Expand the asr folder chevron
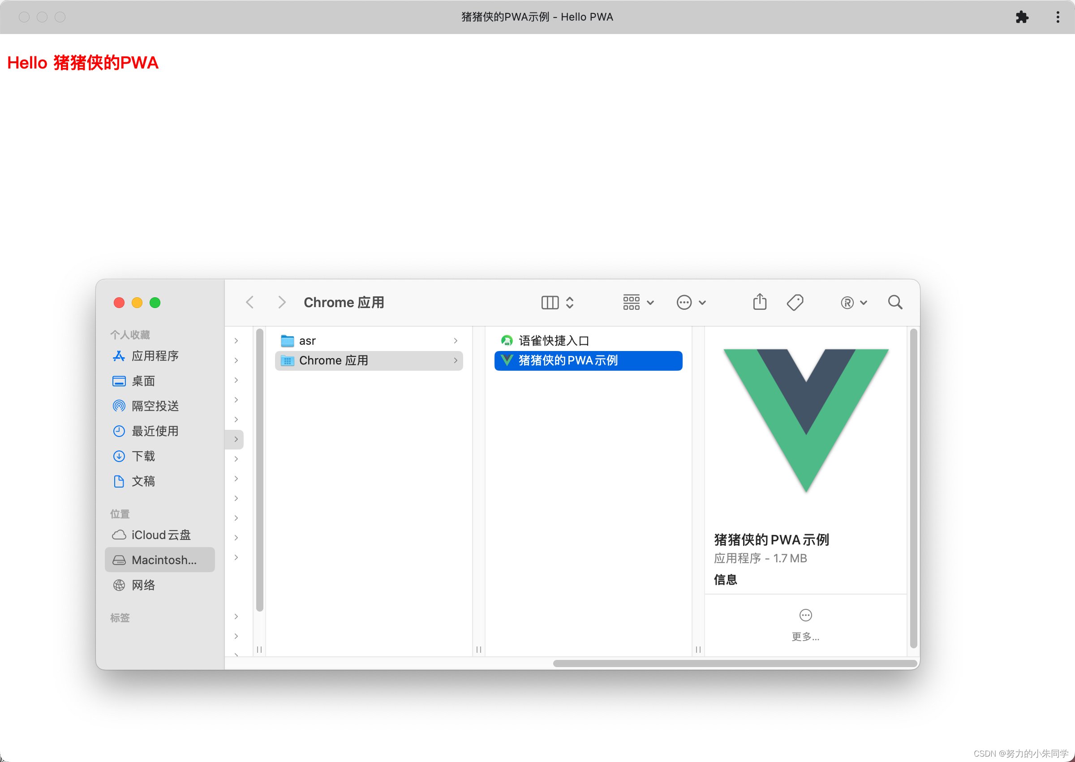1075x762 pixels. click(456, 341)
